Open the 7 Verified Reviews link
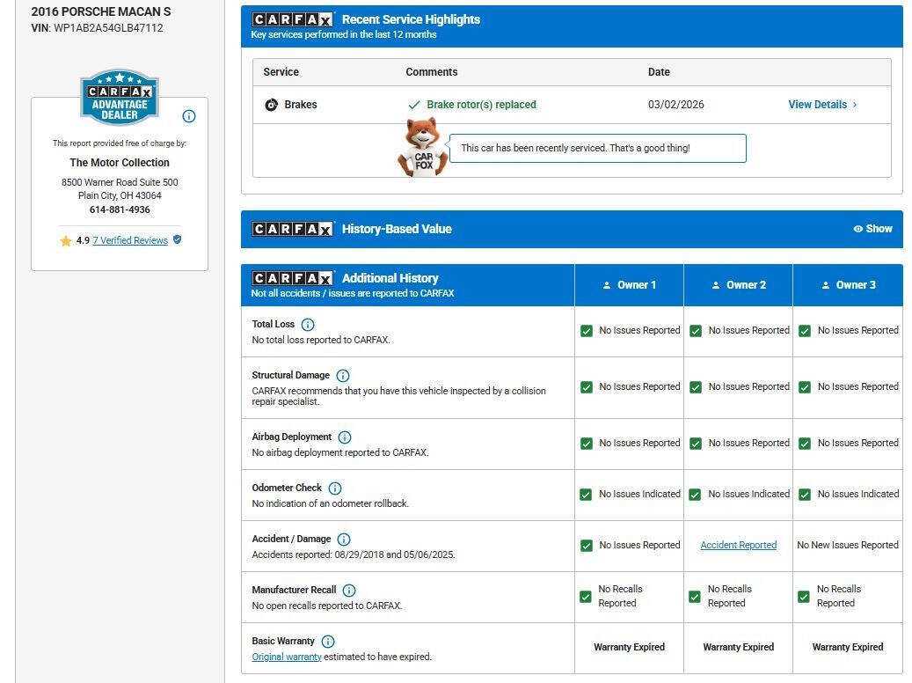The image size is (912, 683). 130,240
